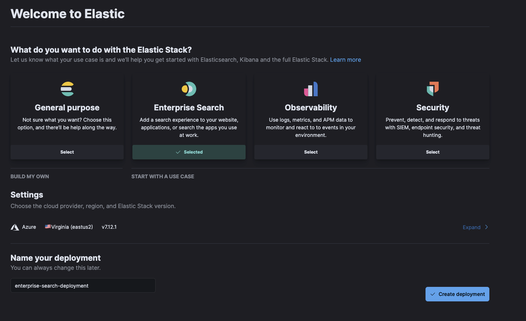Click the Security shield icon

point(433,89)
